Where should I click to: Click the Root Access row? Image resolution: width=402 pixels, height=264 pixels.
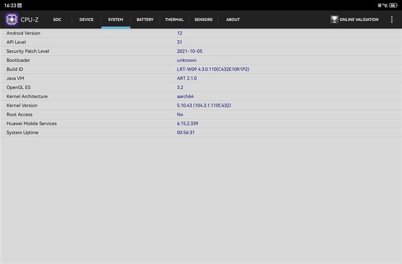201,115
